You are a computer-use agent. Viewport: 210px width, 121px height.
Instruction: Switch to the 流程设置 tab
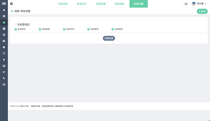101,4
